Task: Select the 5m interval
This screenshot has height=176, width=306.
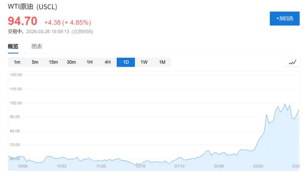Action: 35,62
